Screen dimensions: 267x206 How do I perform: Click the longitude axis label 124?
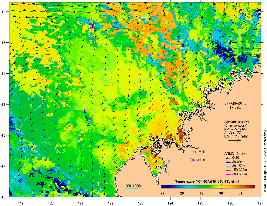tap(171, 203)
